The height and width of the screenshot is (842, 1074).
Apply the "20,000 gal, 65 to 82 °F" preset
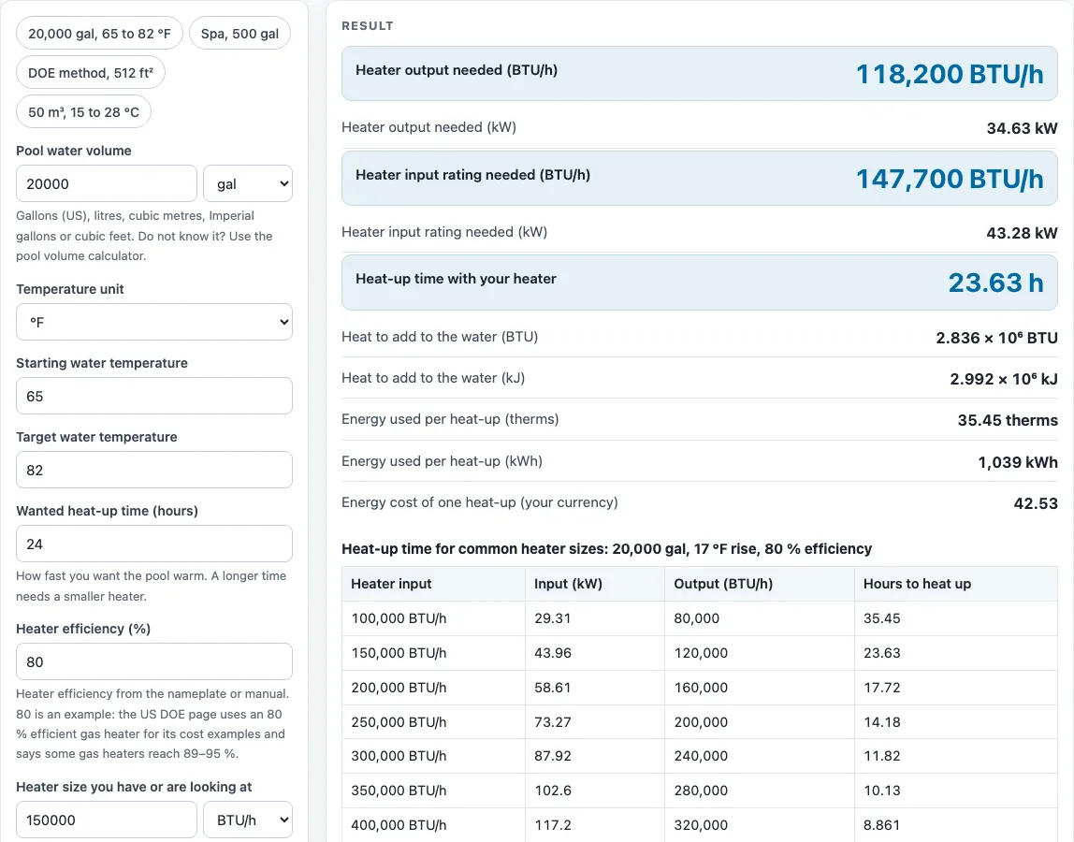click(99, 34)
